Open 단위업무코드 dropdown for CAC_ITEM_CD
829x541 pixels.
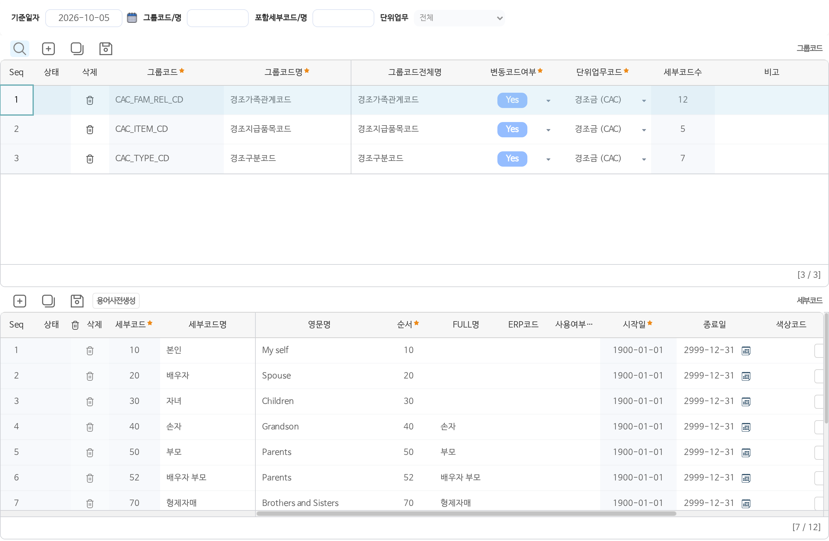(x=644, y=130)
